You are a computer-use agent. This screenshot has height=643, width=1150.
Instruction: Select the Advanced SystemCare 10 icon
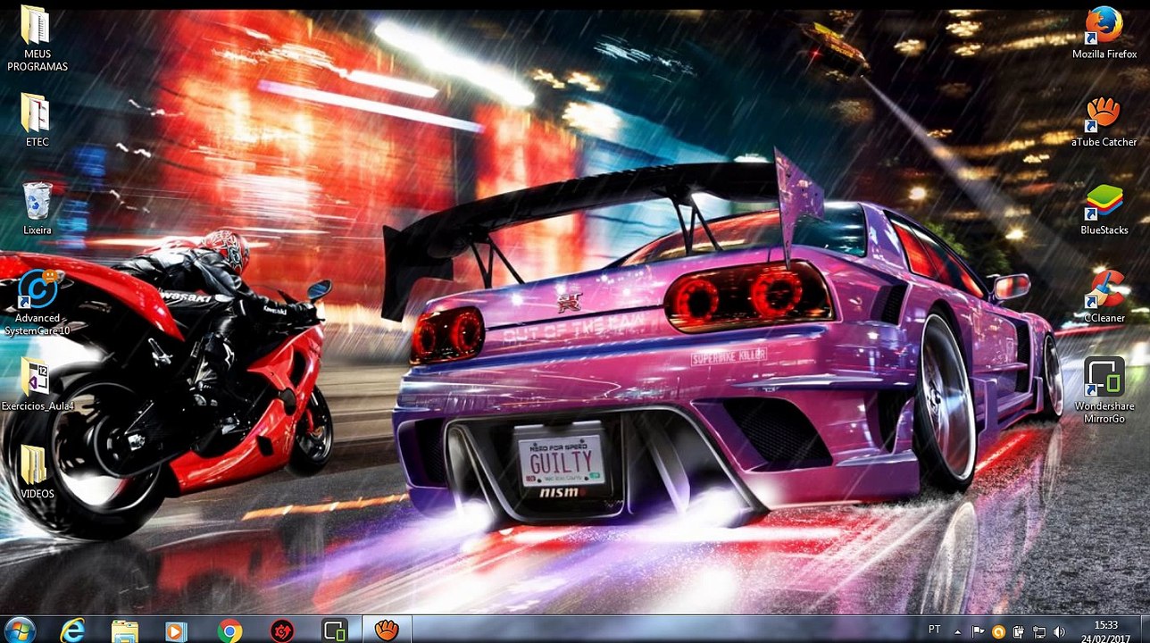[37, 303]
